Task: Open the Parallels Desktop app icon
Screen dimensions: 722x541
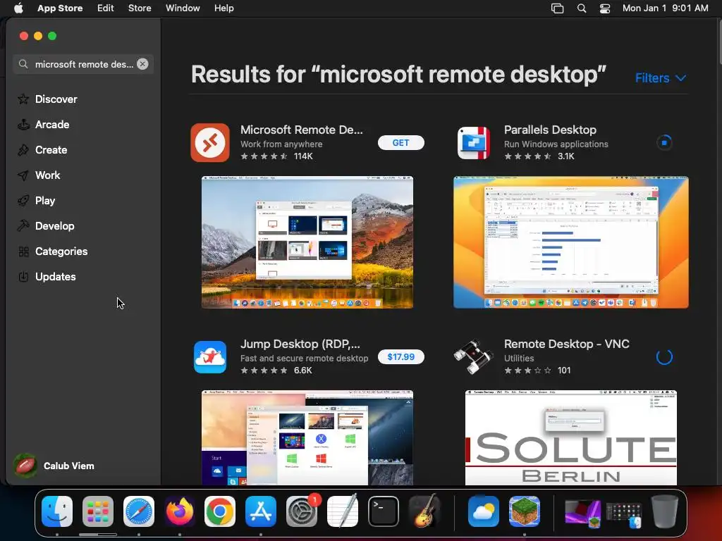Action: (473, 142)
